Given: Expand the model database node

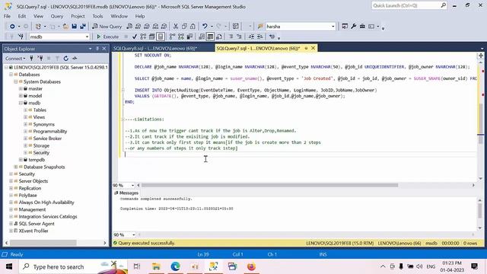Looking at the screenshot, I should (x=21, y=96).
